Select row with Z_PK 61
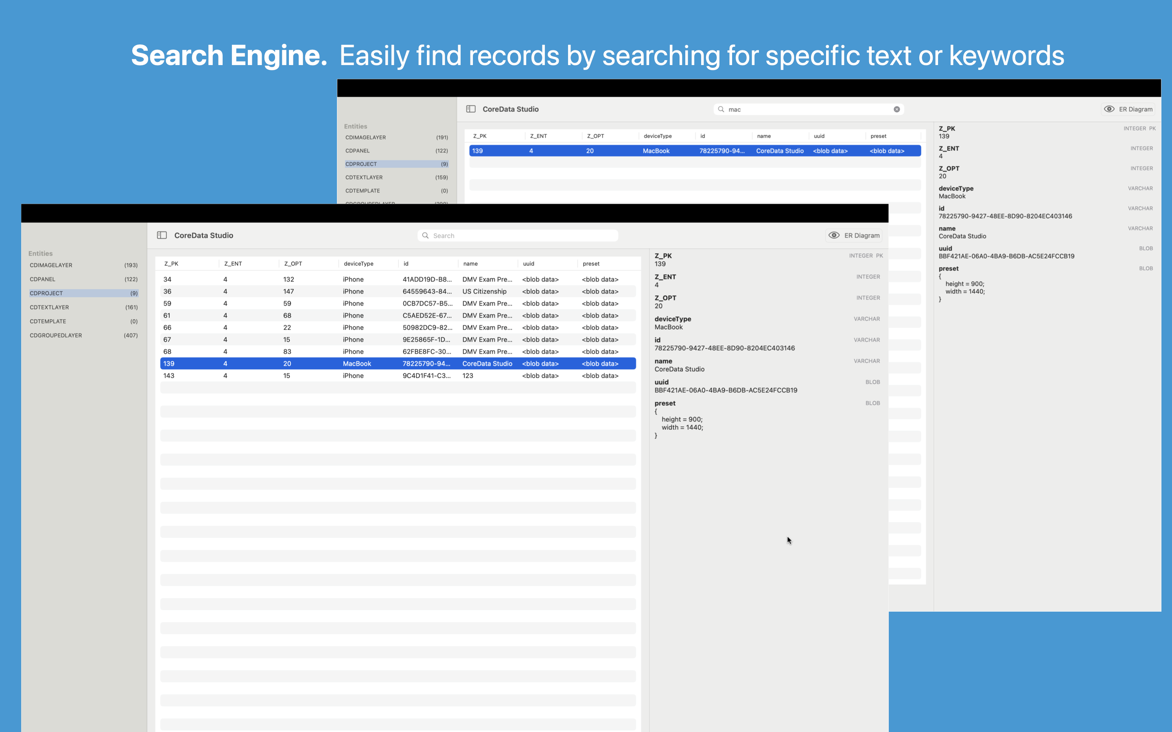Viewport: 1172px width, 732px height. pos(398,316)
